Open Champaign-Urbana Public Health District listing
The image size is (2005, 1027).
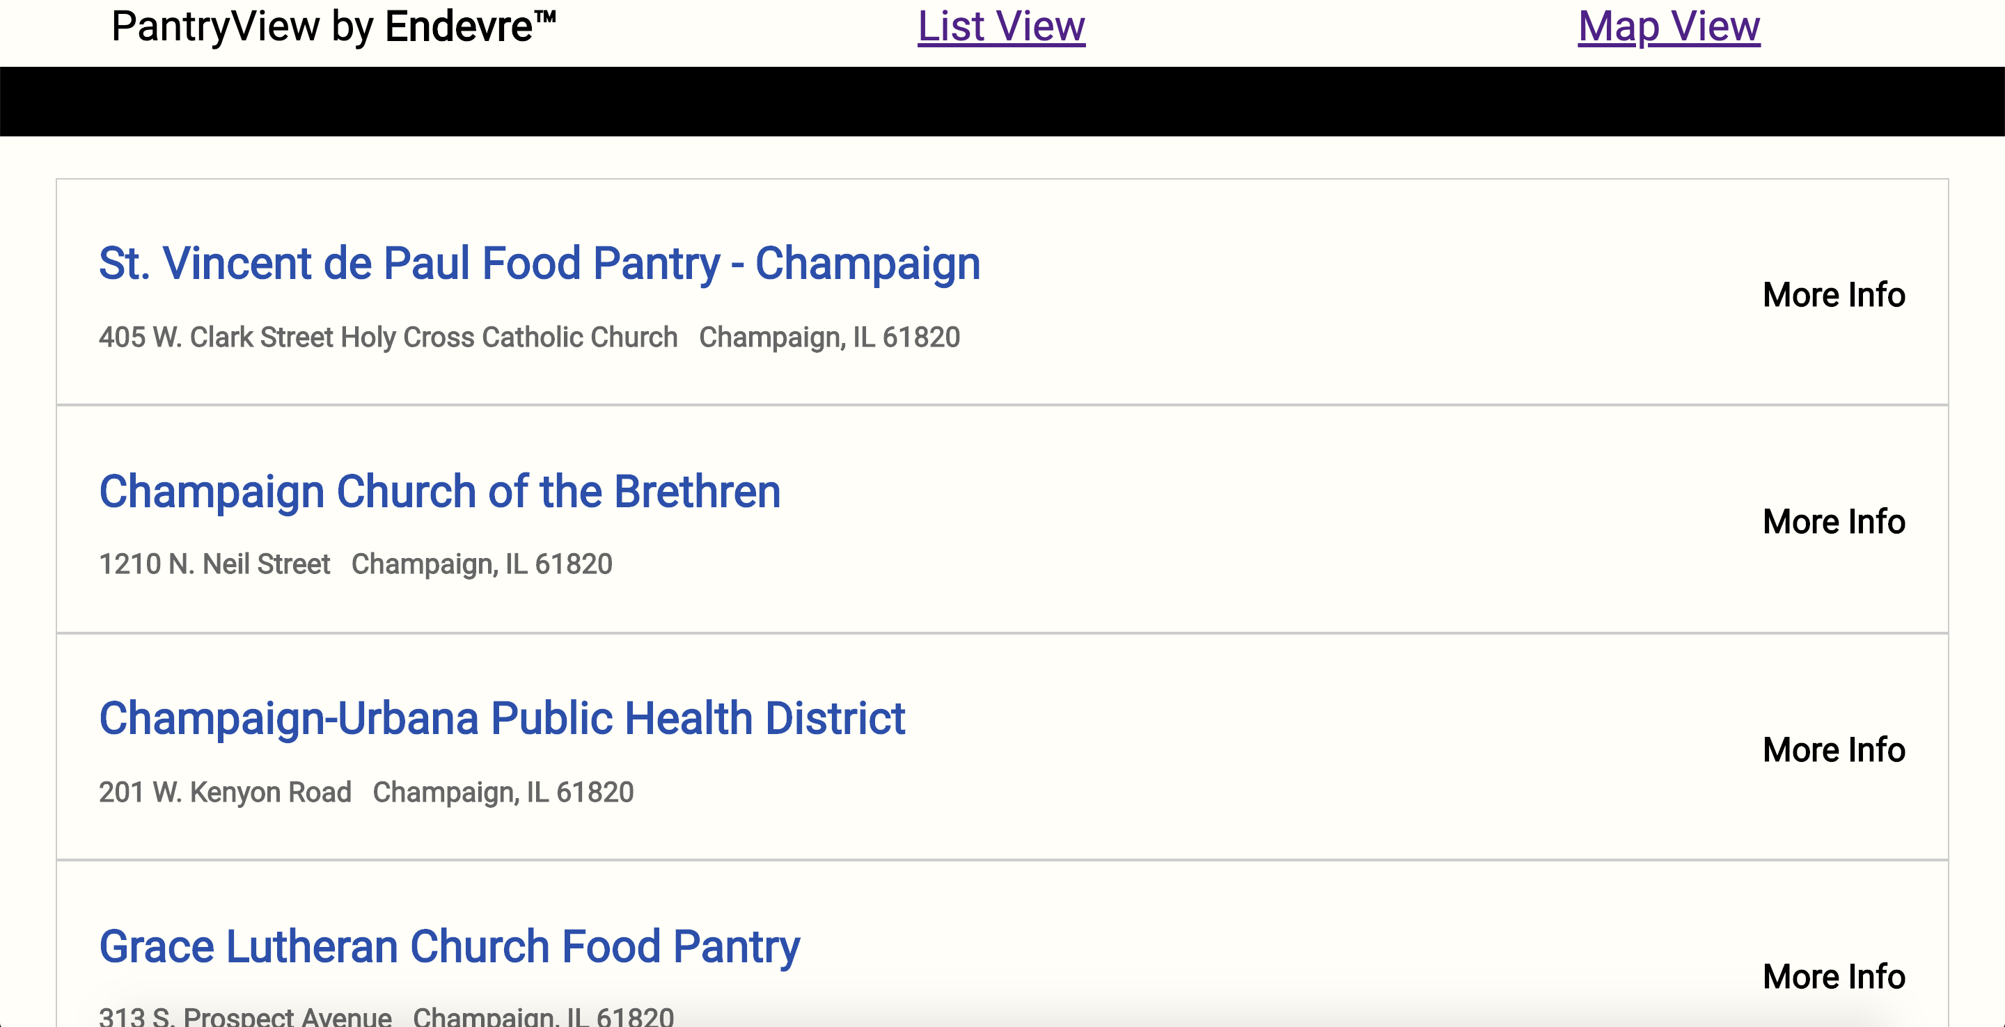tap(502, 718)
